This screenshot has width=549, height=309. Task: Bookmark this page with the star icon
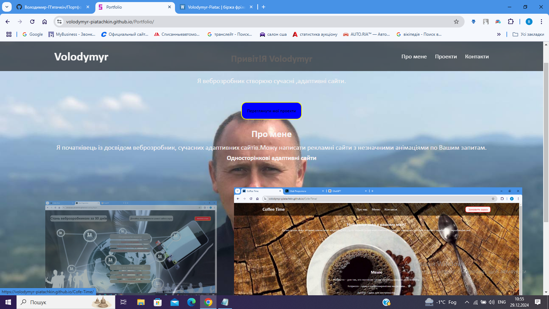pos(456,22)
